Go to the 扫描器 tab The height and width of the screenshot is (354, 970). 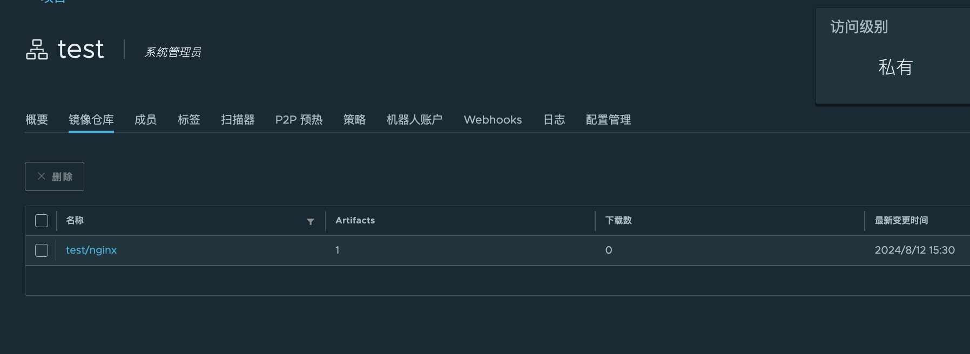click(x=238, y=120)
